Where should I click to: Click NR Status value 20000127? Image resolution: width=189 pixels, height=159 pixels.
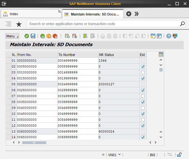(106, 84)
